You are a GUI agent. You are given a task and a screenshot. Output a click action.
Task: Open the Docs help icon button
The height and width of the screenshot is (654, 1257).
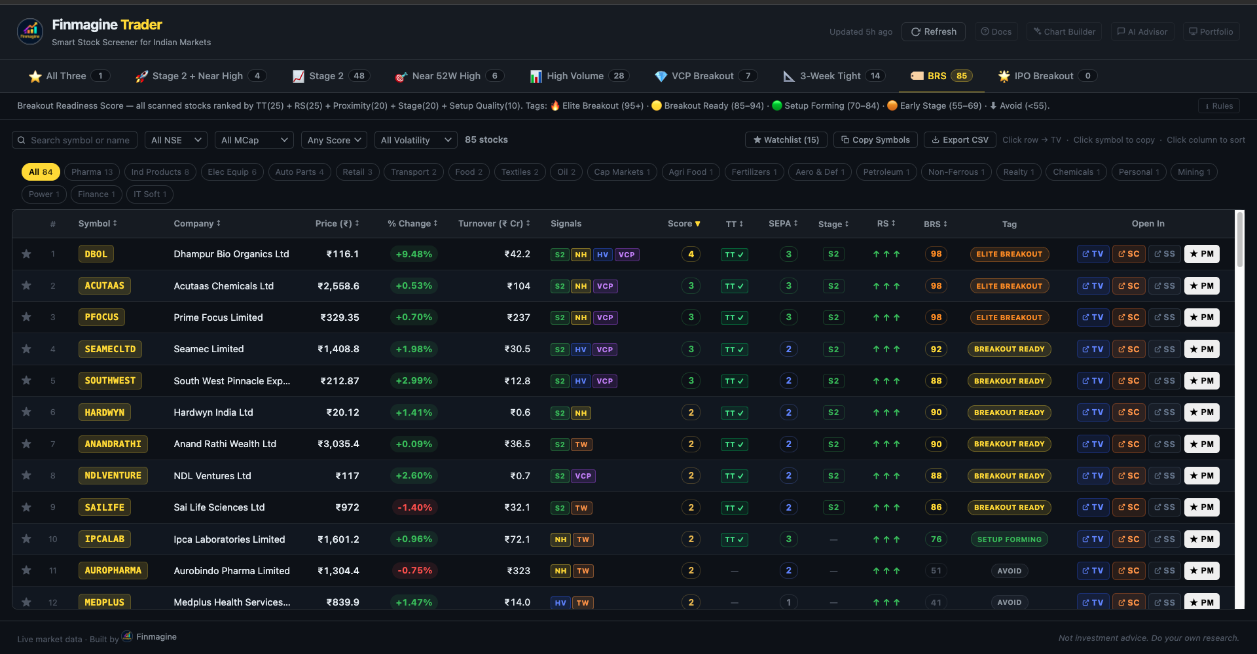click(x=996, y=31)
